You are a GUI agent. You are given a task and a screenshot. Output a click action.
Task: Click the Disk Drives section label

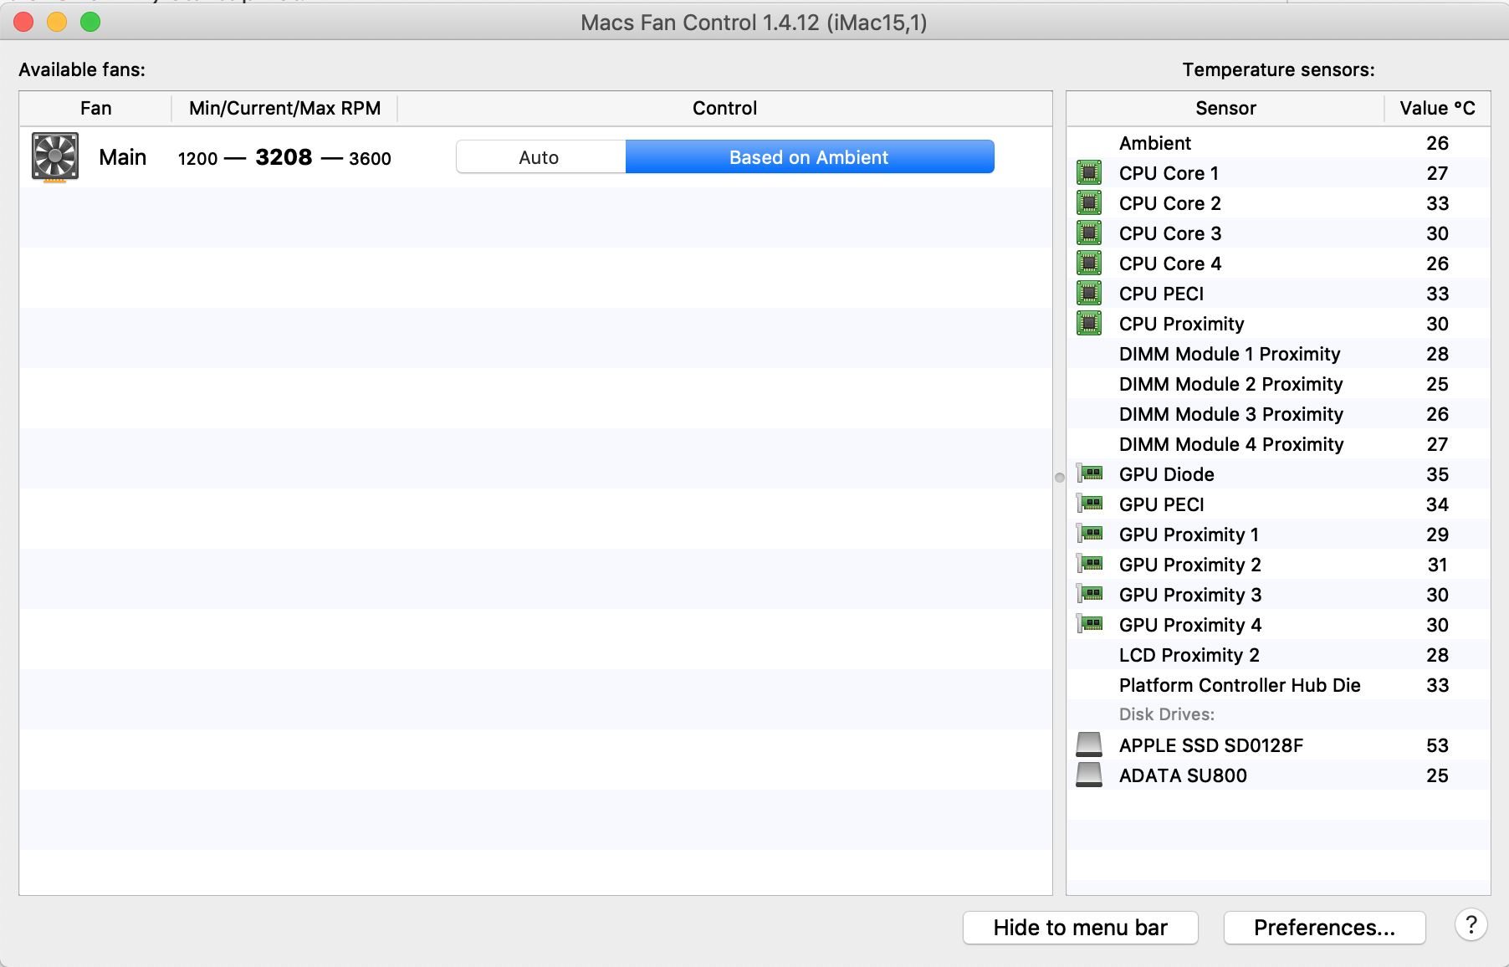coord(1167,714)
